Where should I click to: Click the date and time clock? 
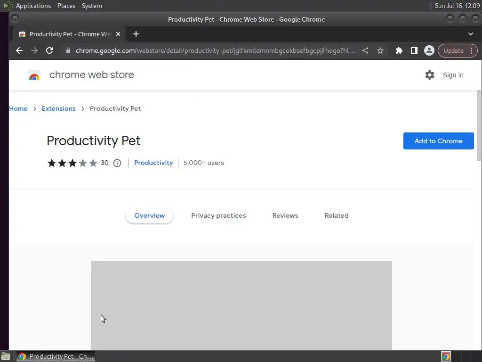(x=457, y=6)
